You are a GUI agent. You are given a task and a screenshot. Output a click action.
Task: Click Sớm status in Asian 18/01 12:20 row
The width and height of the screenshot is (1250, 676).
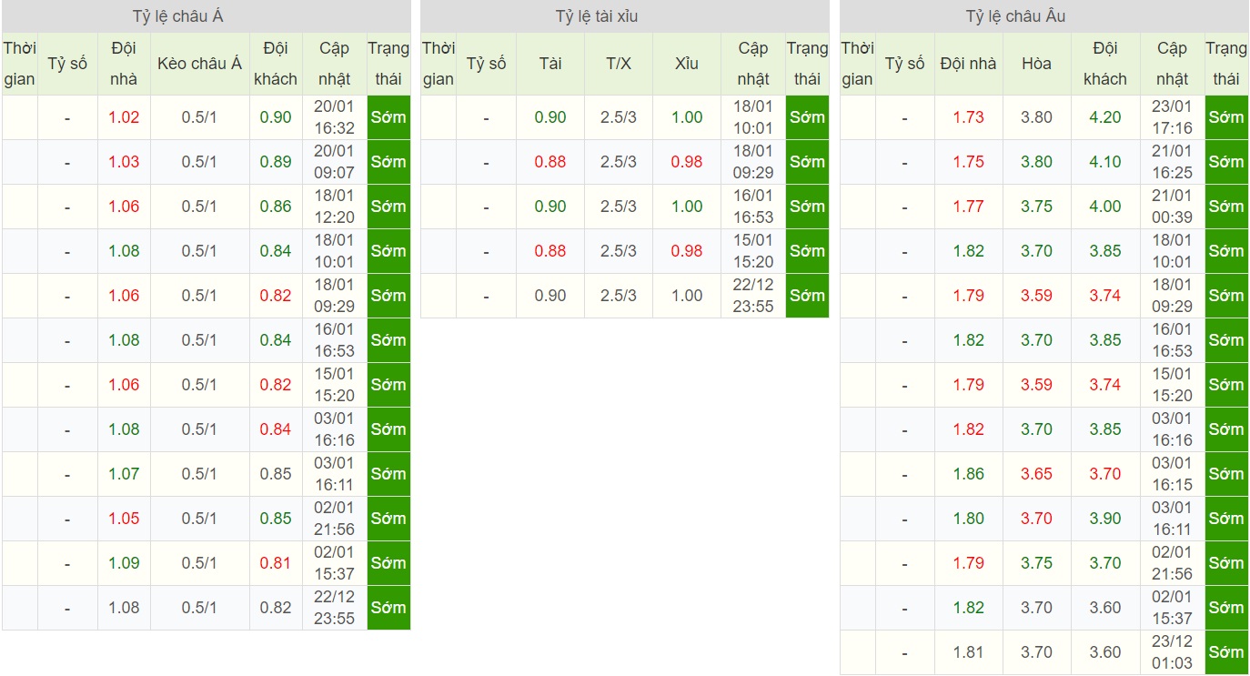coord(388,207)
